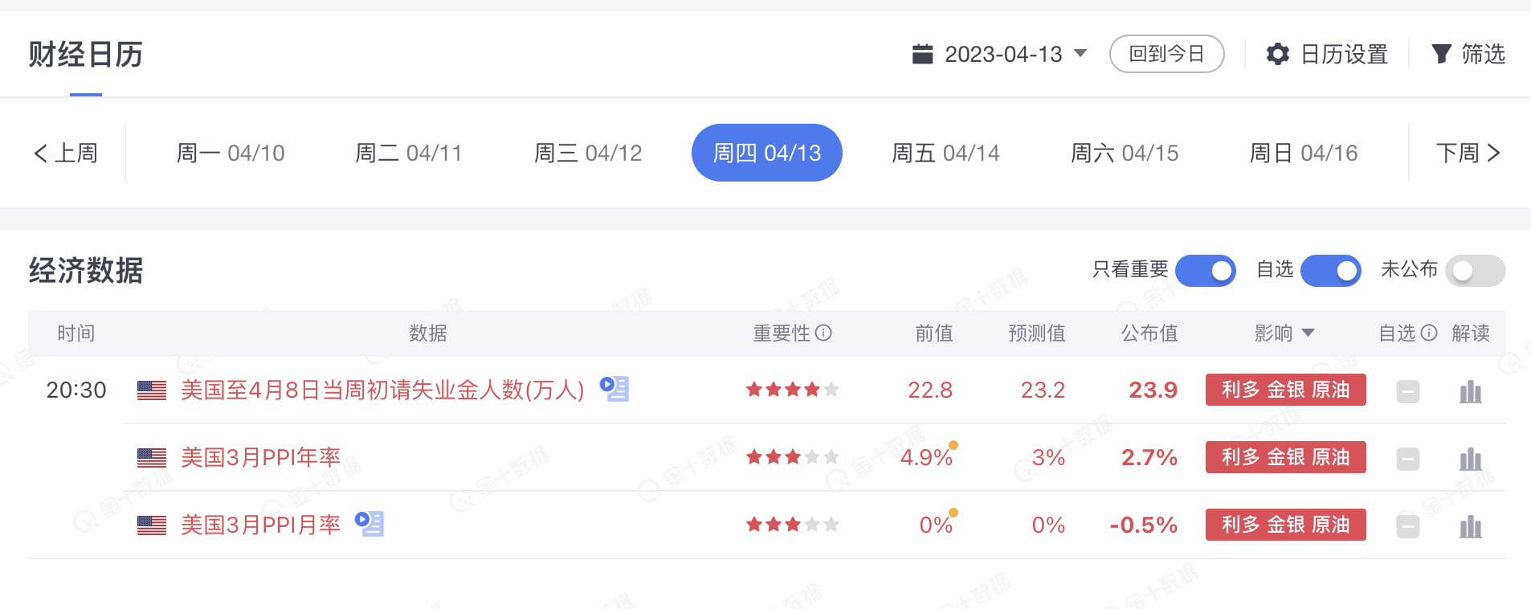Open 美国3月PPI年率 data link
This screenshot has width=1531, height=609.
click(x=260, y=457)
